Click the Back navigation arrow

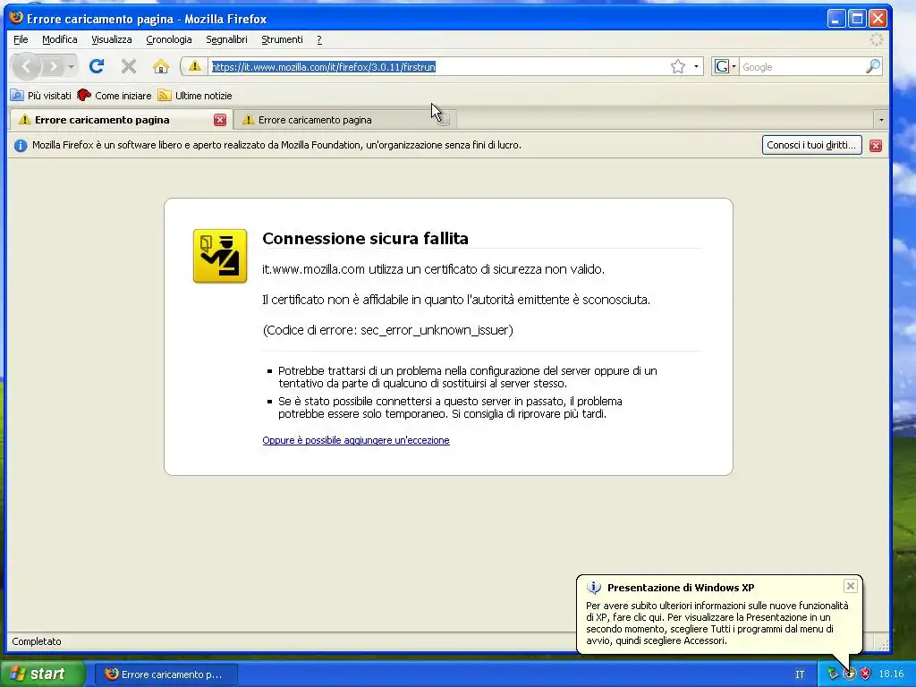(x=26, y=66)
